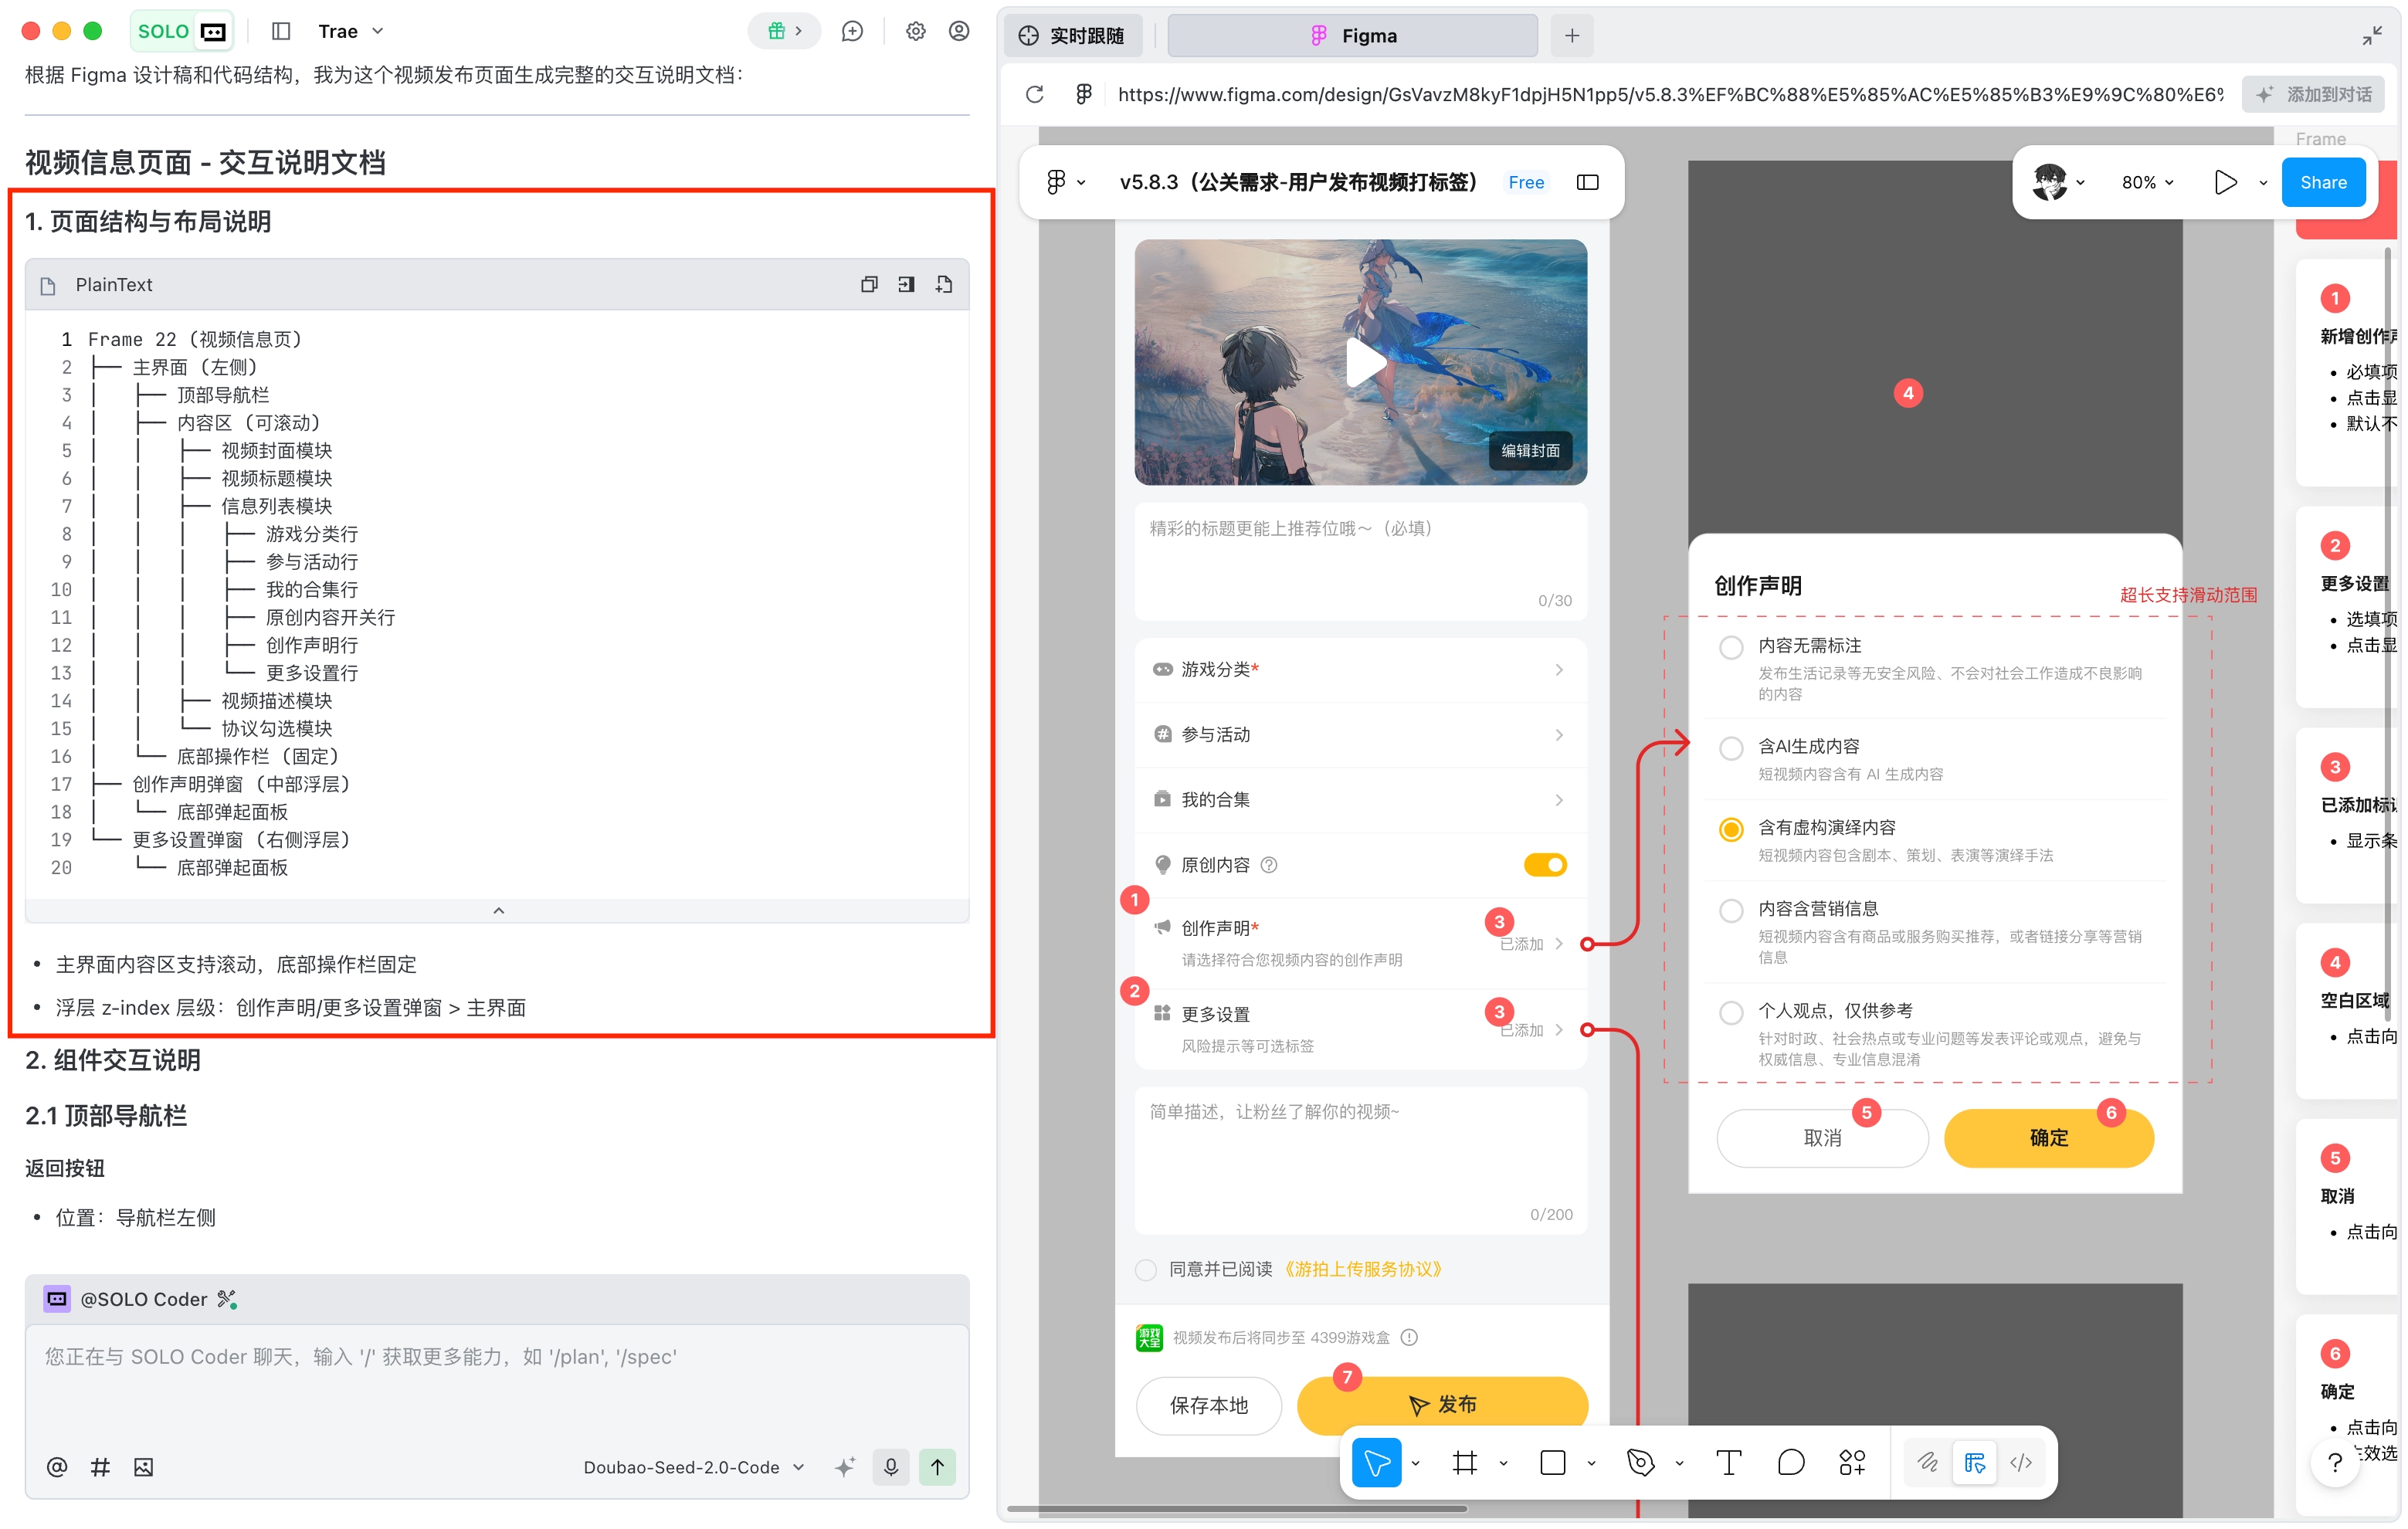Open the 参与活动 row in the design
2408x1529 pixels.
pos(1361,735)
